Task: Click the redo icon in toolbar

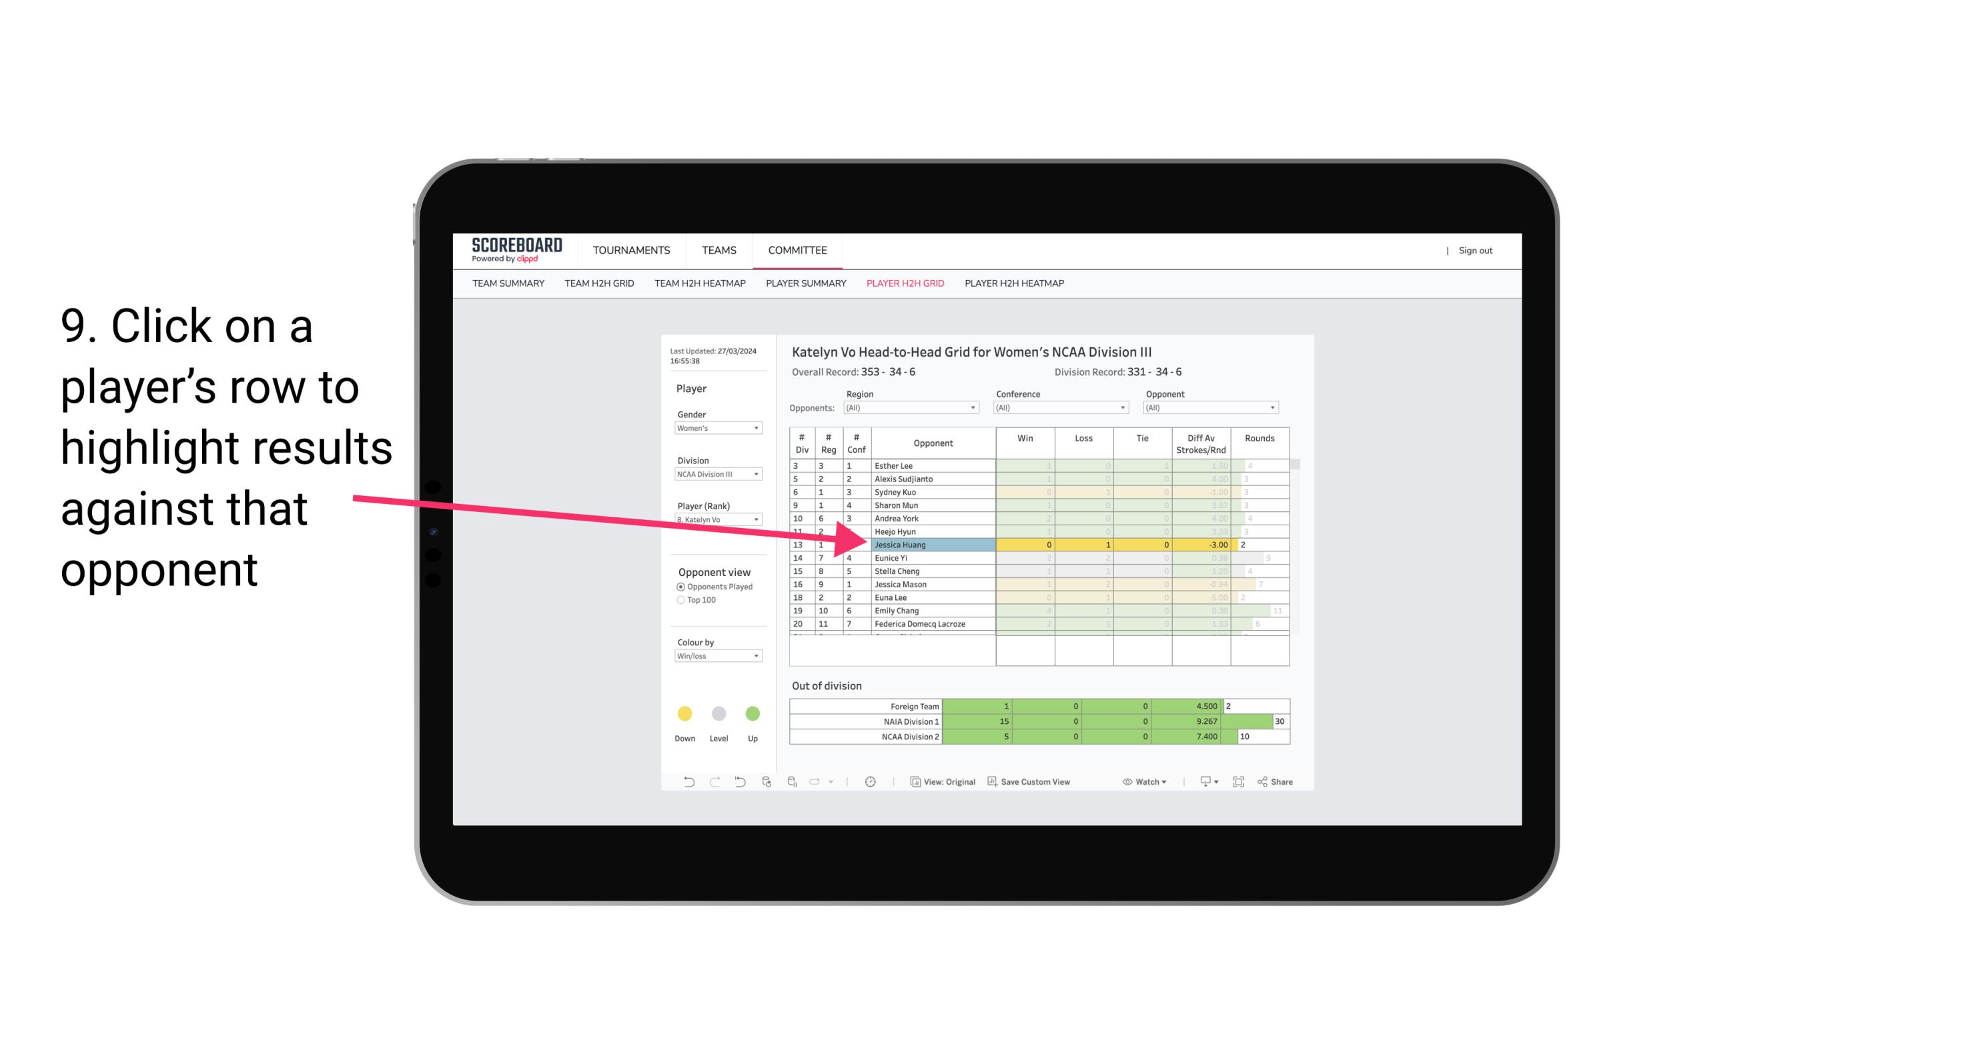Action: pos(713,783)
